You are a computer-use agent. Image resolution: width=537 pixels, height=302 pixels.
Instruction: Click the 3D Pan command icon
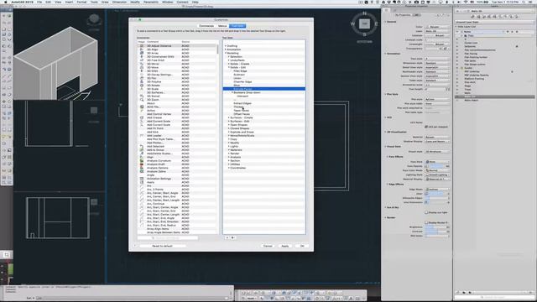pyautogui.click(x=142, y=78)
